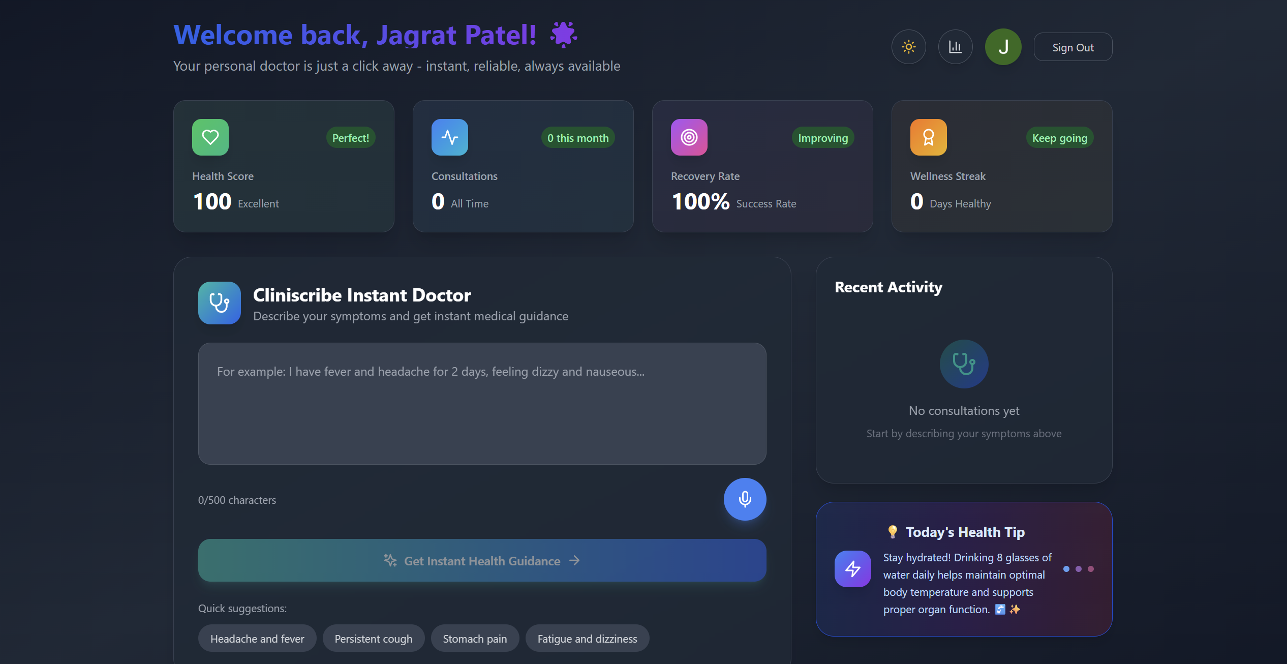Screen dimensions: 1287x664
Task: Click the stethoscope icon in Recent Activity
Action: (964, 364)
